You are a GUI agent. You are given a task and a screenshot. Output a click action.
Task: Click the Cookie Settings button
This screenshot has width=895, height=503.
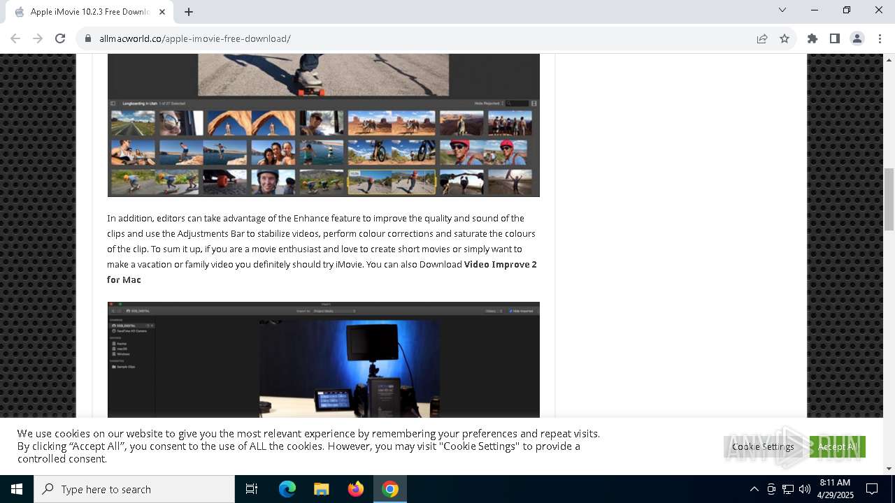[x=763, y=446]
